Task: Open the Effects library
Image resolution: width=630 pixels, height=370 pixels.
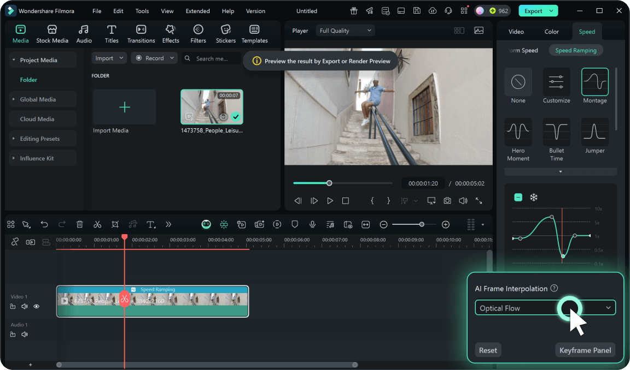Action: [x=171, y=34]
